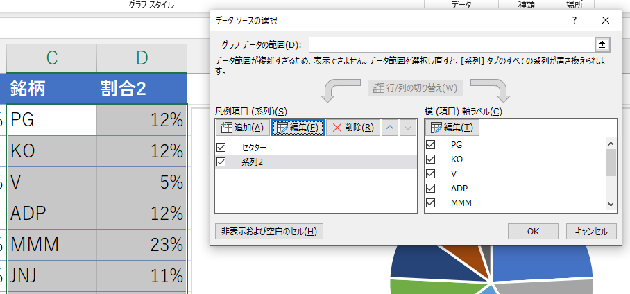Open dialog help question mark
The height and width of the screenshot is (294, 630).
574,21
